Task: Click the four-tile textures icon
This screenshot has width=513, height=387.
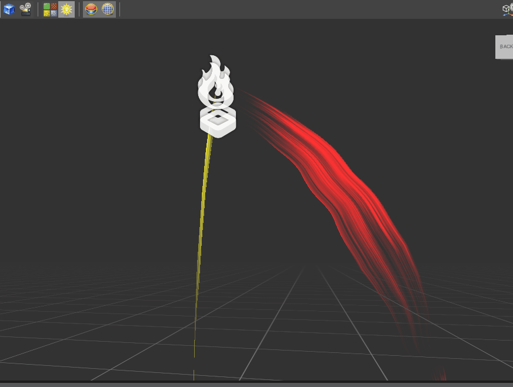Action: click(49, 9)
